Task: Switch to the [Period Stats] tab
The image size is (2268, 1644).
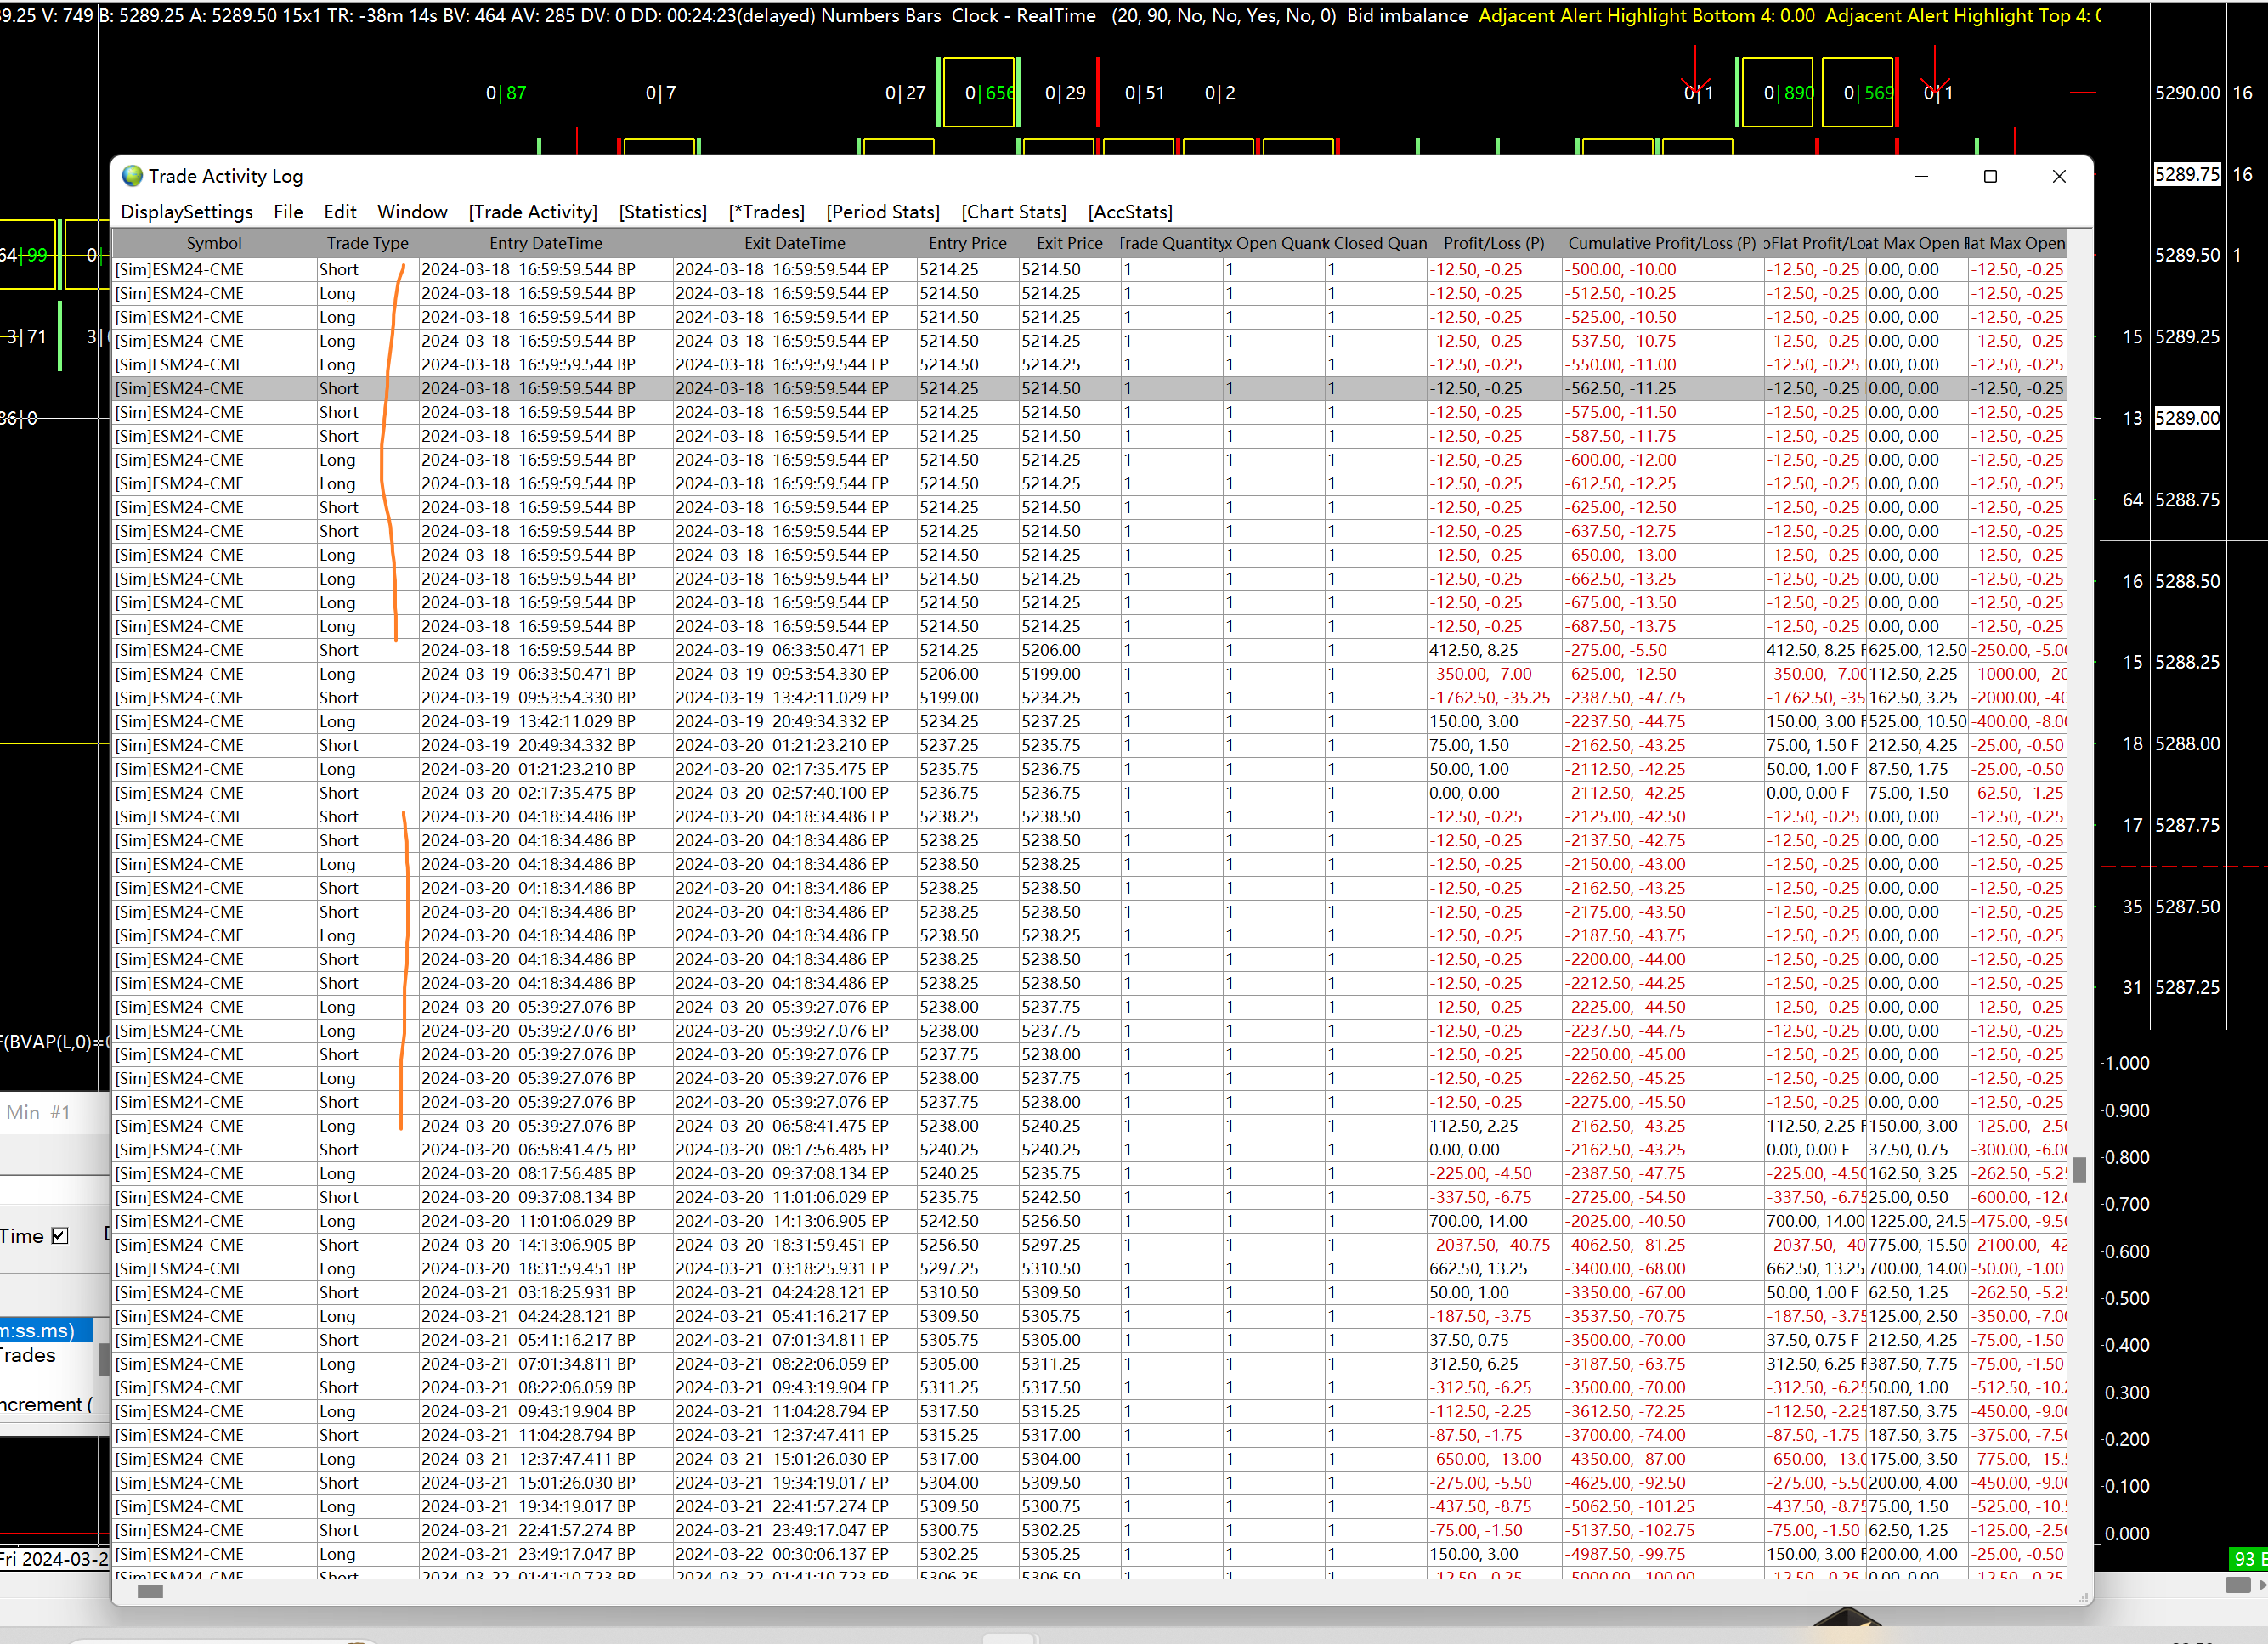Action: click(882, 212)
